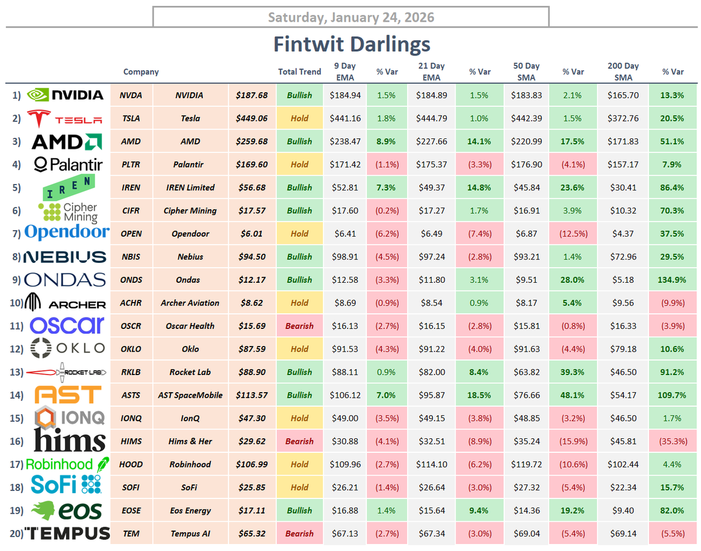Click the Saturday January 24 date field
The height and width of the screenshot is (551, 701).
click(350, 17)
